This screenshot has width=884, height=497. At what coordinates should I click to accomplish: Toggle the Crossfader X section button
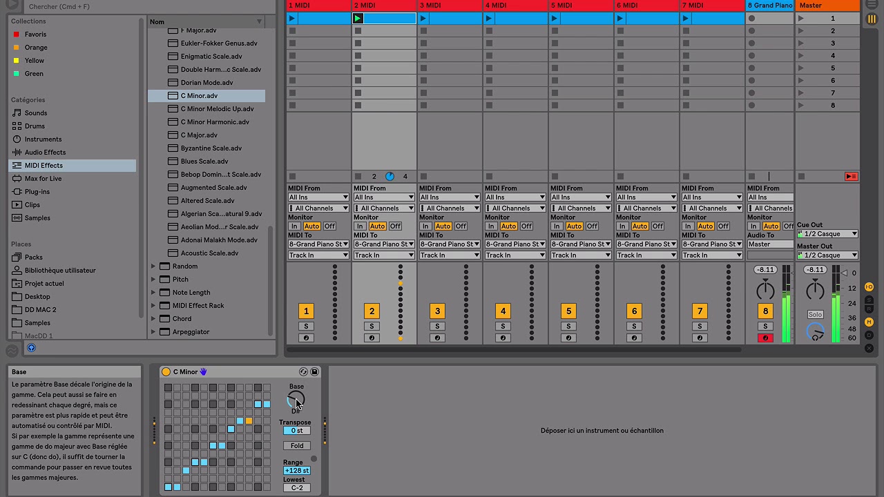pyautogui.click(x=869, y=348)
